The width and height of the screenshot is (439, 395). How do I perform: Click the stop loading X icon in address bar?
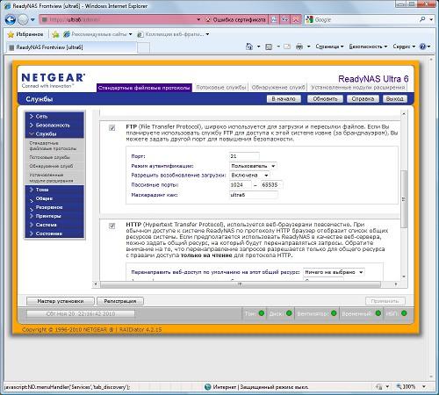pyautogui.click(x=296, y=19)
